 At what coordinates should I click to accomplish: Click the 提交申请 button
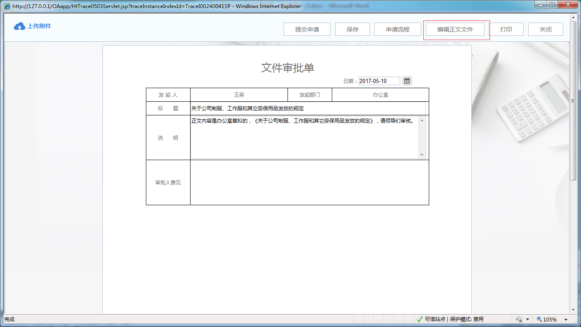point(307,29)
